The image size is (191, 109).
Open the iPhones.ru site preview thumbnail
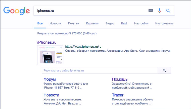(50, 55)
